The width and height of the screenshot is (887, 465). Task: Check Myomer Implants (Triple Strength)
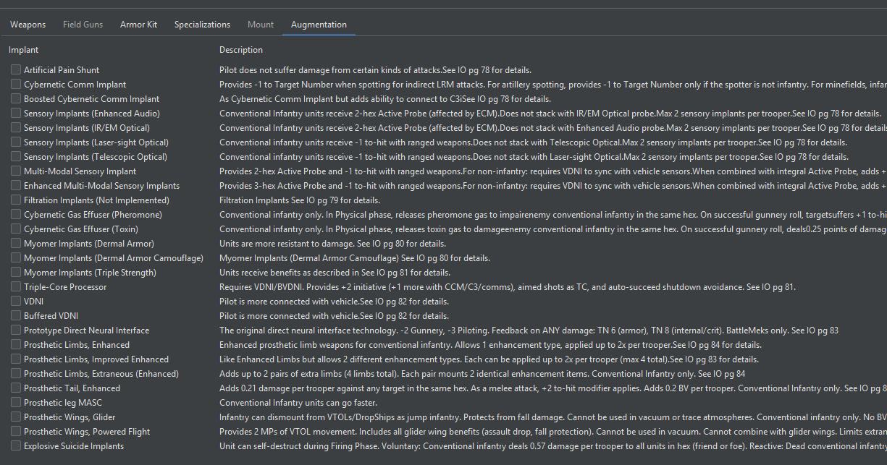point(16,273)
